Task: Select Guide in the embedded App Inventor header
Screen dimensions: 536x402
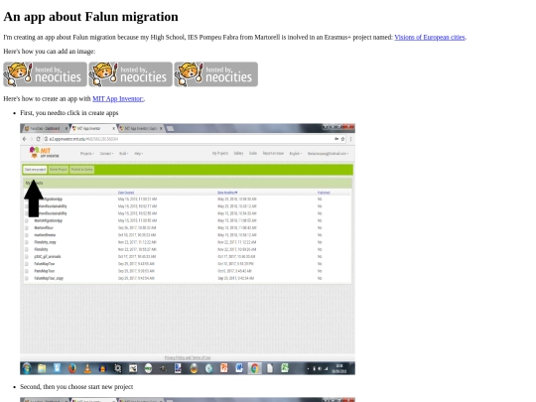Action: click(x=253, y=153)
